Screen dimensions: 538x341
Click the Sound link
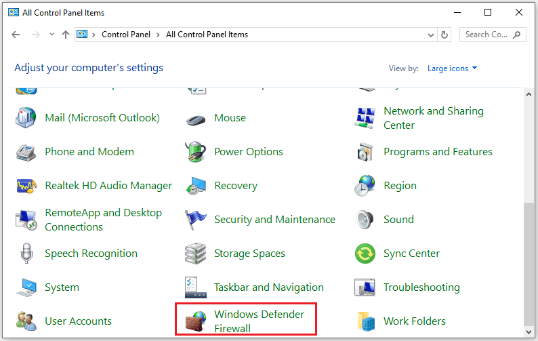coord(398,220)
